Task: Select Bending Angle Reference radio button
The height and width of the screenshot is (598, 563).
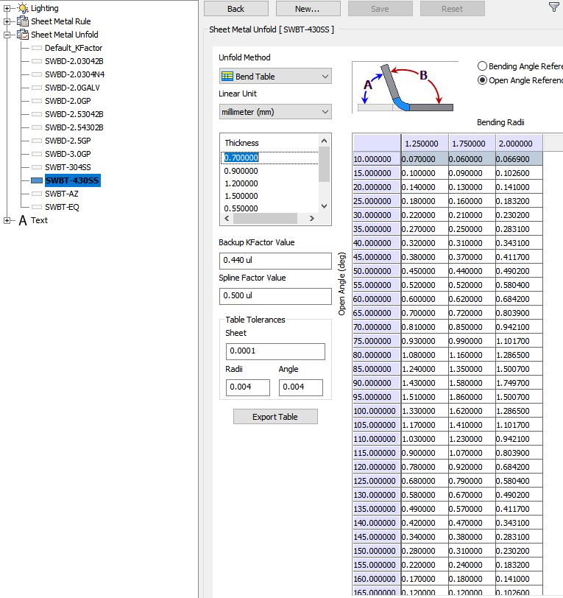Action: pyautogui.click(x=483, y=66)
